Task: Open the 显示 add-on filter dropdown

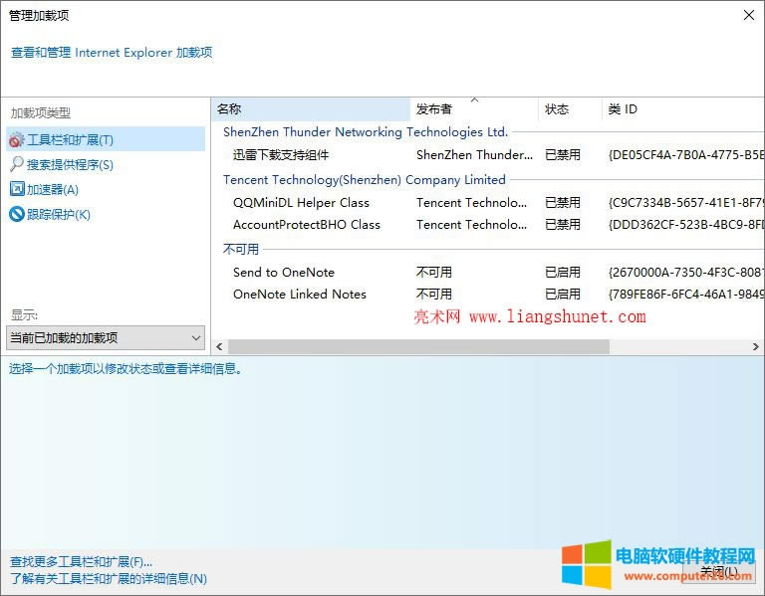Action: (106, 338)
